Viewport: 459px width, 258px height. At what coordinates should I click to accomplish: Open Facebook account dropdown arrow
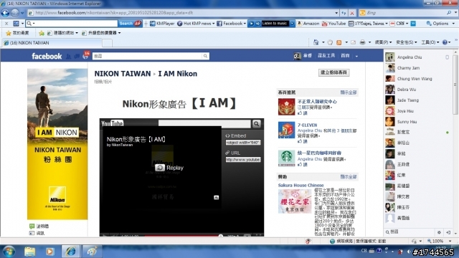[x=356, y=56]
